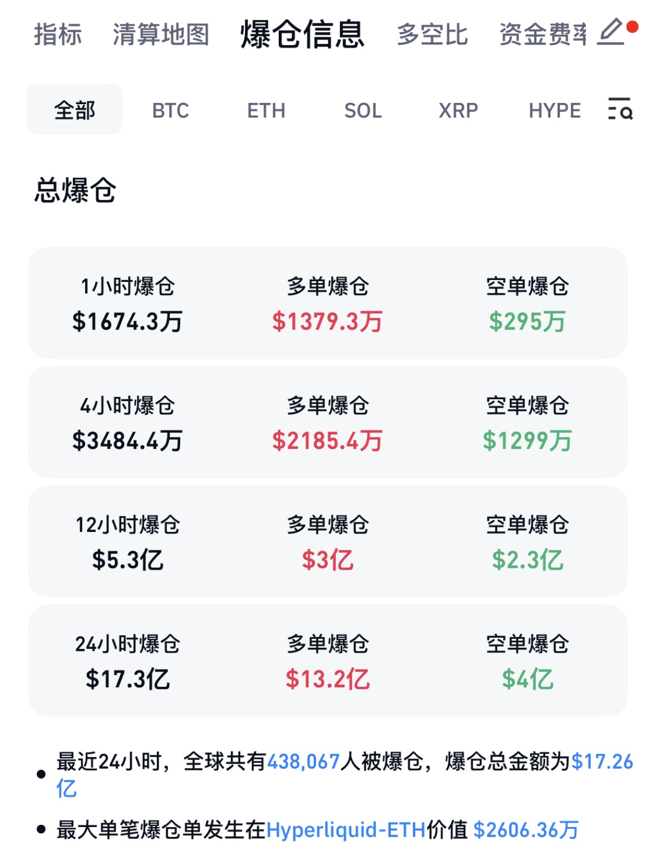Tap the 4小时爆仓 summary card

click(x=328, y=422)
